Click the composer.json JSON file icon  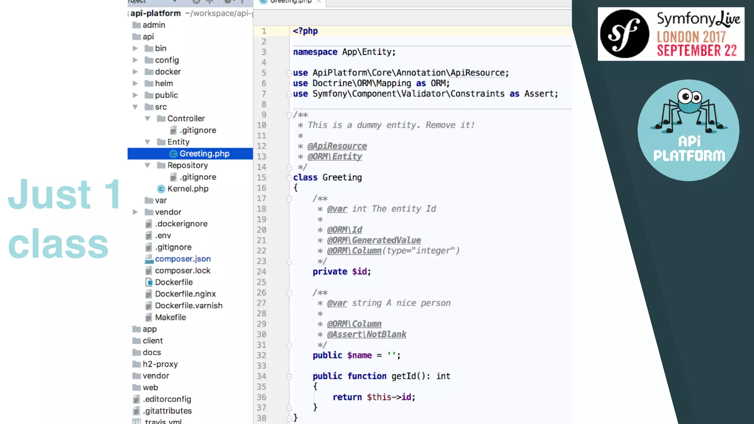tap(149, 259)
